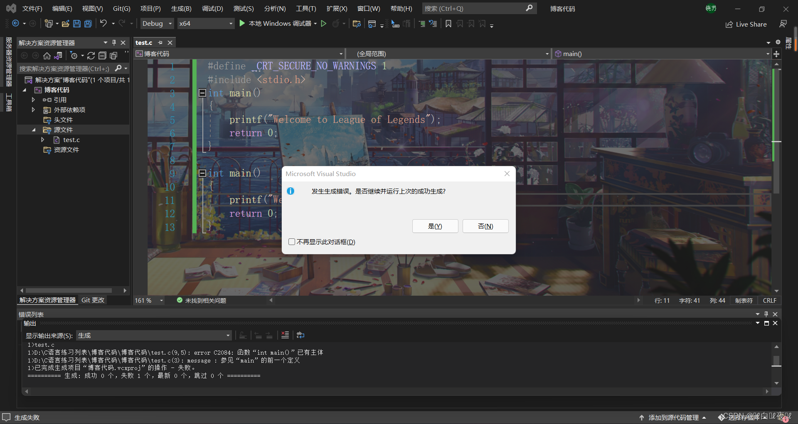This screenshot has width=798, height=424.
Task: Switch to Git 更改 tab
Action: [x=93, y=300]
